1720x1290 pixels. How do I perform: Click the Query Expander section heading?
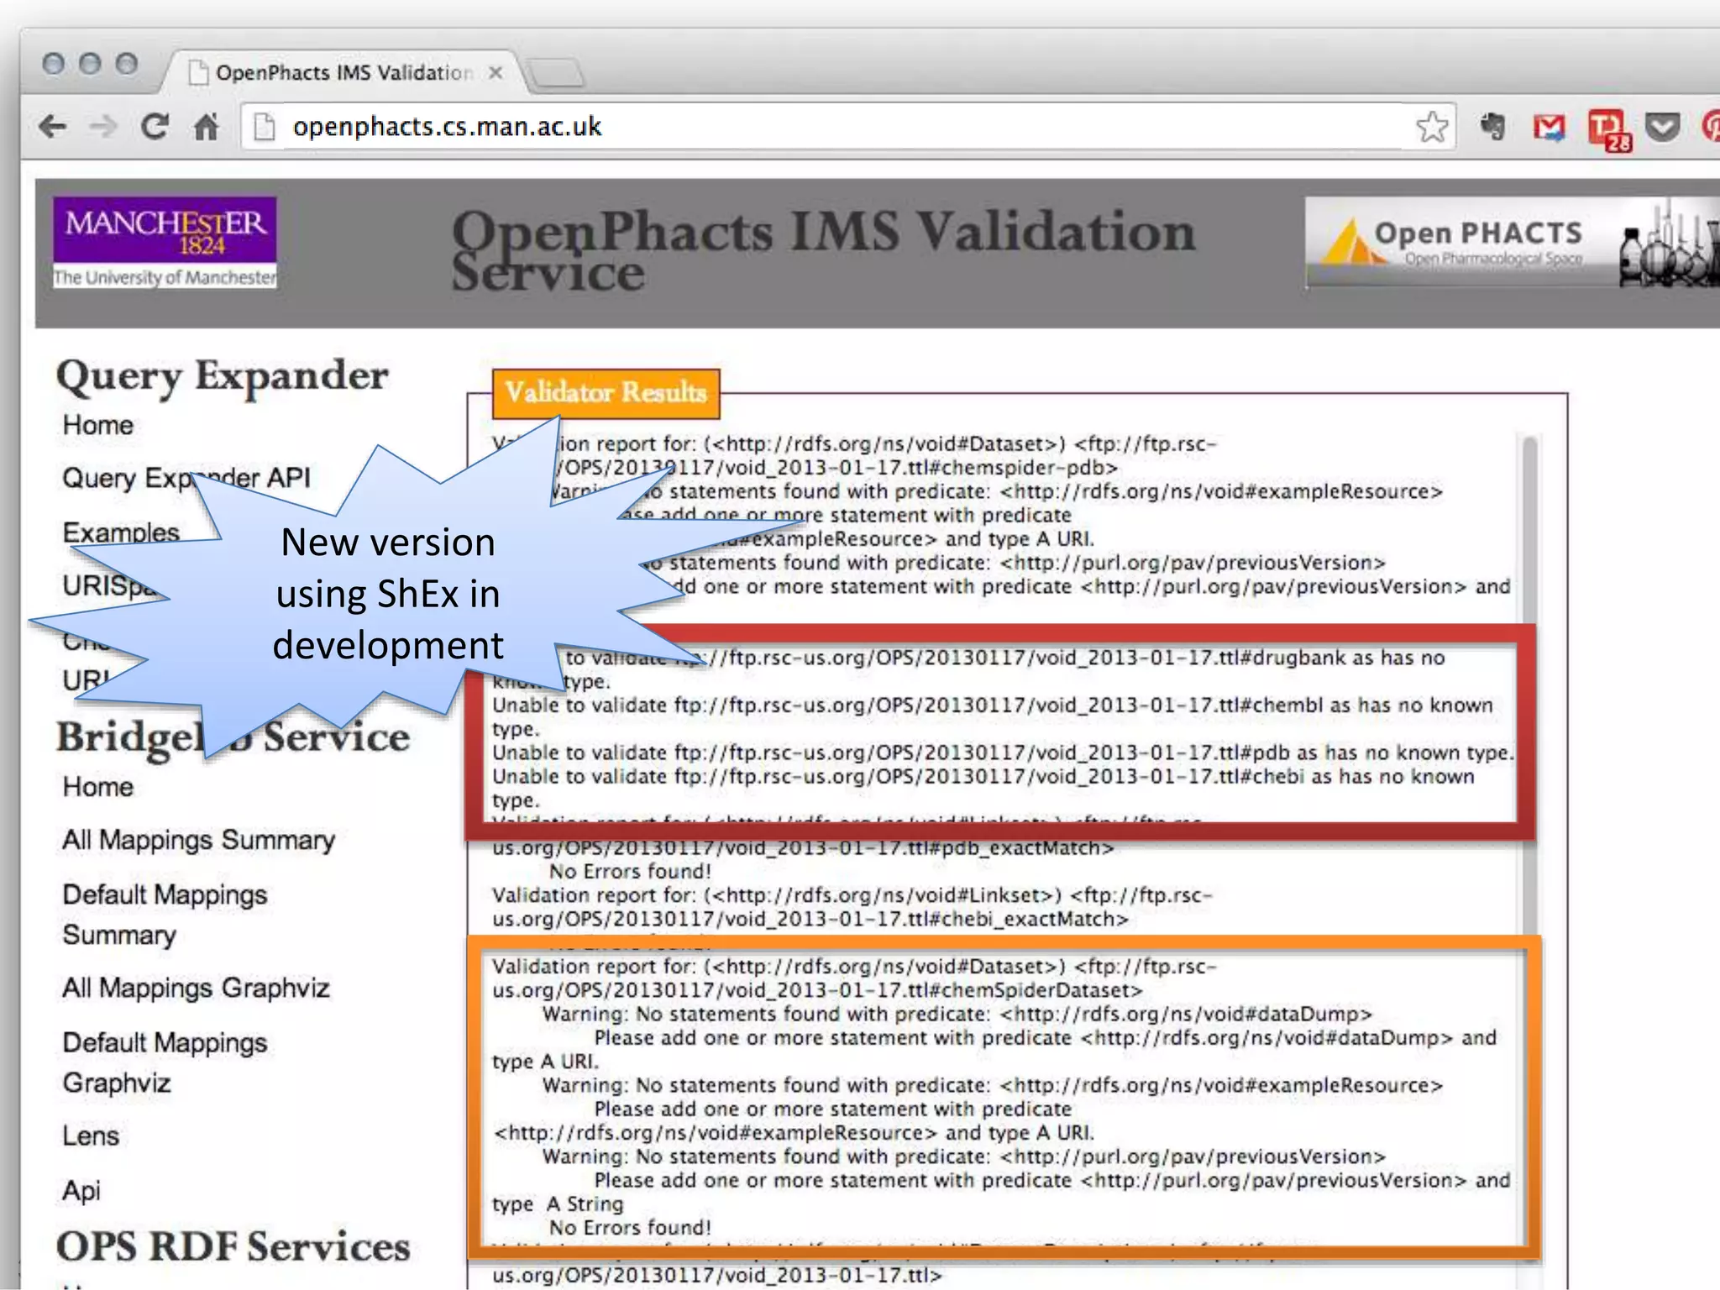point(222,376)
